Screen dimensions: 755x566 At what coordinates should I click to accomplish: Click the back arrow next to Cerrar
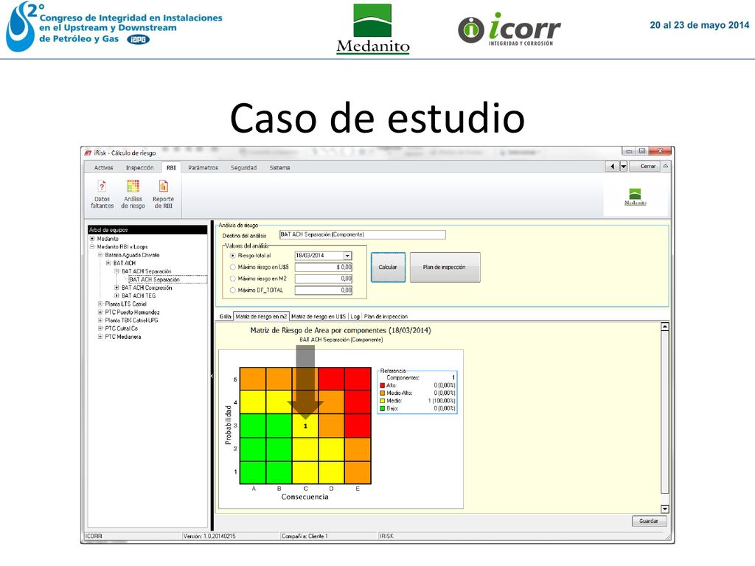pyautogui.click(x=612, y=167)
